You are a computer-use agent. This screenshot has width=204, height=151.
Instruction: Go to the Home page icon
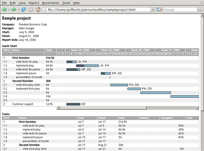pyautogui.click(x=38, y=10)
